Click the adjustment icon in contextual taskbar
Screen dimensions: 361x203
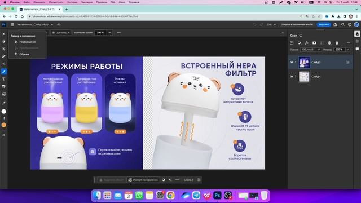(164, 180)
